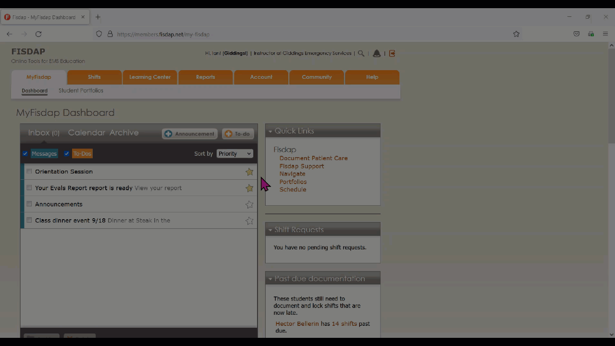Open Document Patient Care quick link
615x346 pixels.
[x=314, y=158]
